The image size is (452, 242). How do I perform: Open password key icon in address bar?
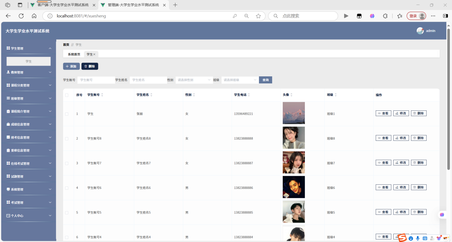point(235,16)
